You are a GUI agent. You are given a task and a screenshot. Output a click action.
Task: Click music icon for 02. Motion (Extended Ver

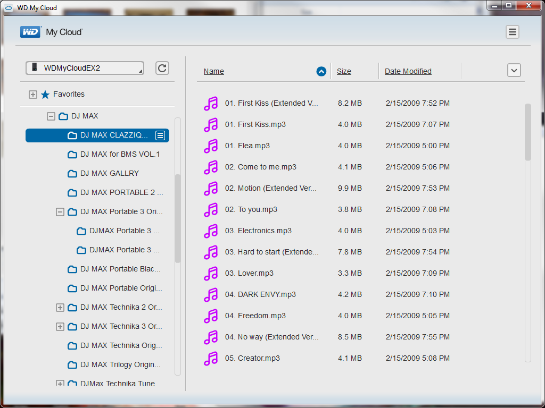(211, 189)
